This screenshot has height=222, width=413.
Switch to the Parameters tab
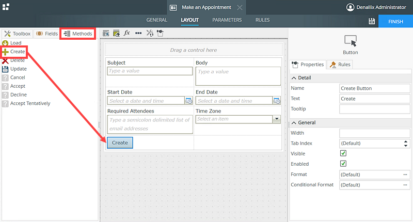[227, 20]
